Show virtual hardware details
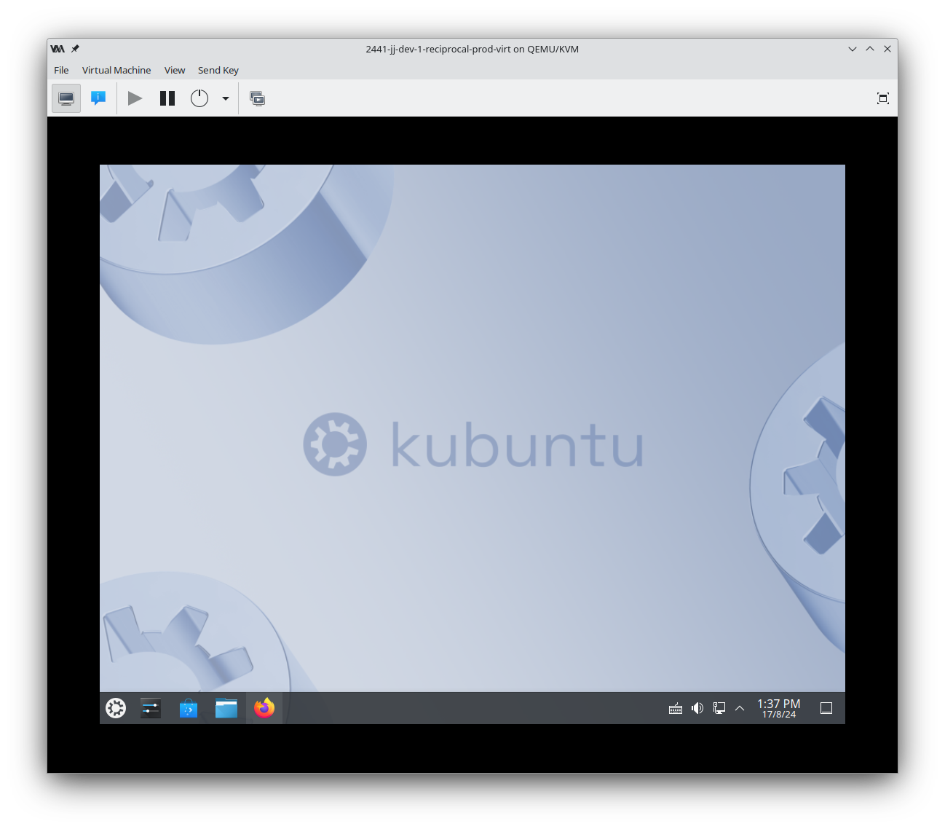This screenshot has width=945, height=829. click(98, 98)
